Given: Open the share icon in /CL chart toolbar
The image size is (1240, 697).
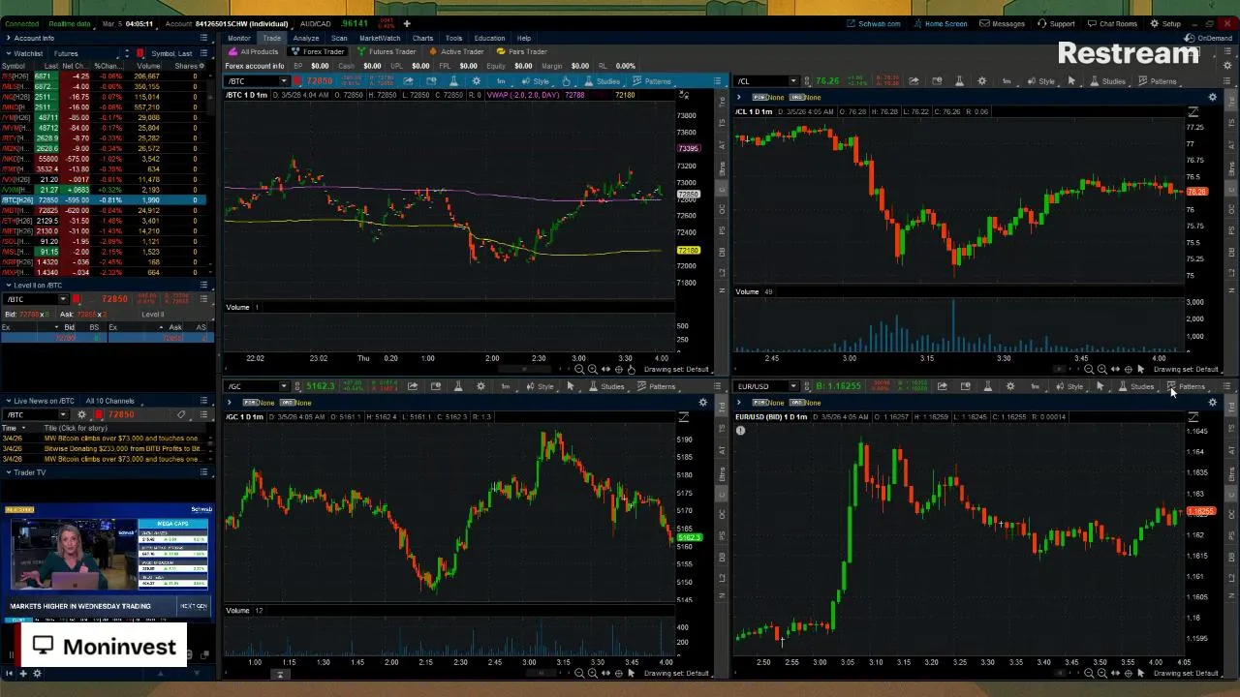Looking at the screenshot, I should click(914, 81).
